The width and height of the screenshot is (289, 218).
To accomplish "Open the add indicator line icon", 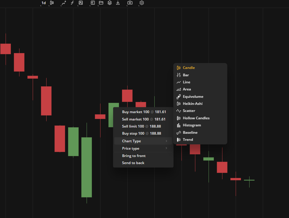I will click(x=64, y=3).
